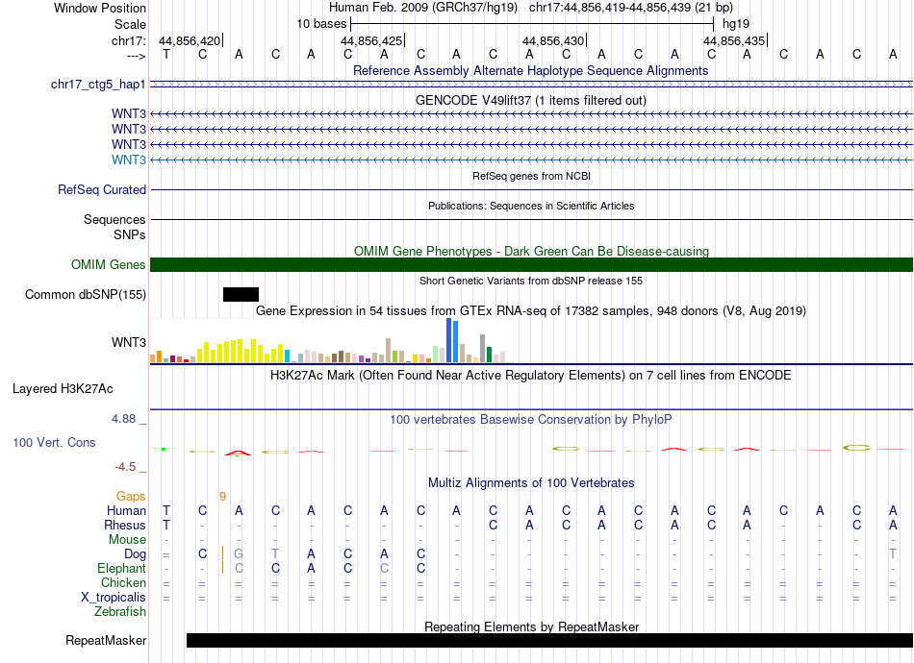Click position label 44,856,430
The width and height of the screenshot is (914, 663).
point(553,40)
